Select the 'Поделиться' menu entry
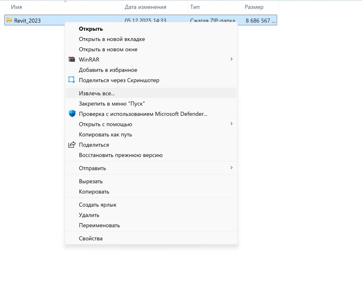 [x=151, y=145]
